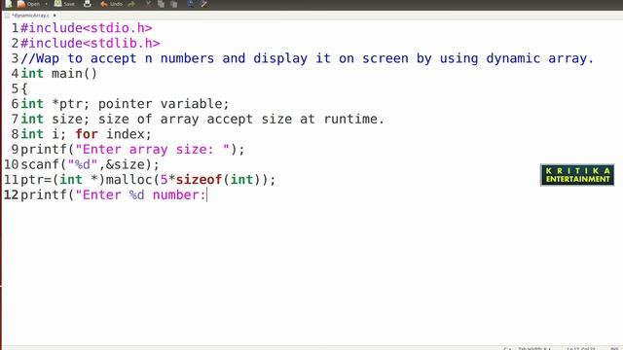Screen dimensions: 623x350
Task: Click the word 'dynamic' in the comment
Action: coord(513,58)
